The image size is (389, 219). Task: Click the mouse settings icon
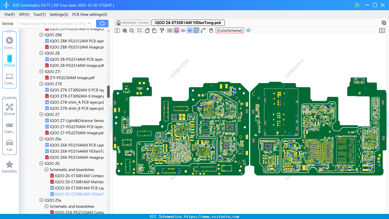point(211,31)
